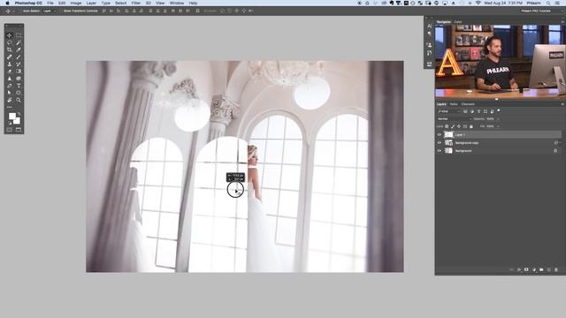Screen dimensions: 566x318
Task: Select the Shape tool
Action: [19, 93]
